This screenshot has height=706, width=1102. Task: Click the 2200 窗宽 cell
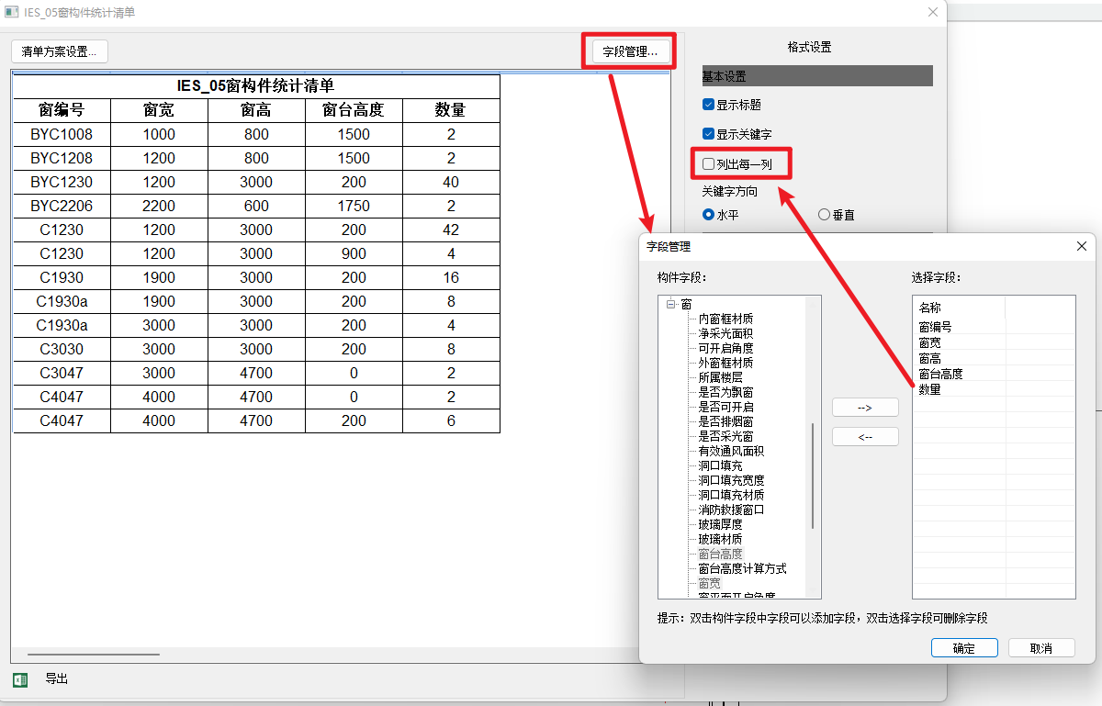(x=159, y=206)
